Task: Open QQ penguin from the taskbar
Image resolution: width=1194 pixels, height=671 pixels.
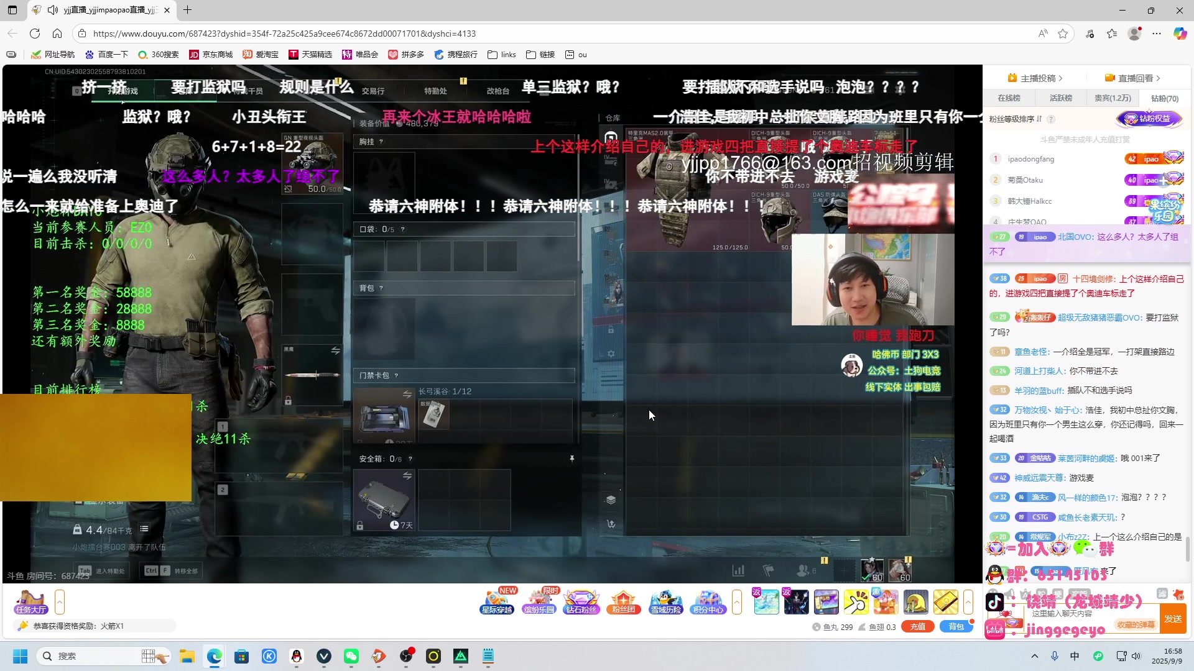Action: click(x=297, y=656)
